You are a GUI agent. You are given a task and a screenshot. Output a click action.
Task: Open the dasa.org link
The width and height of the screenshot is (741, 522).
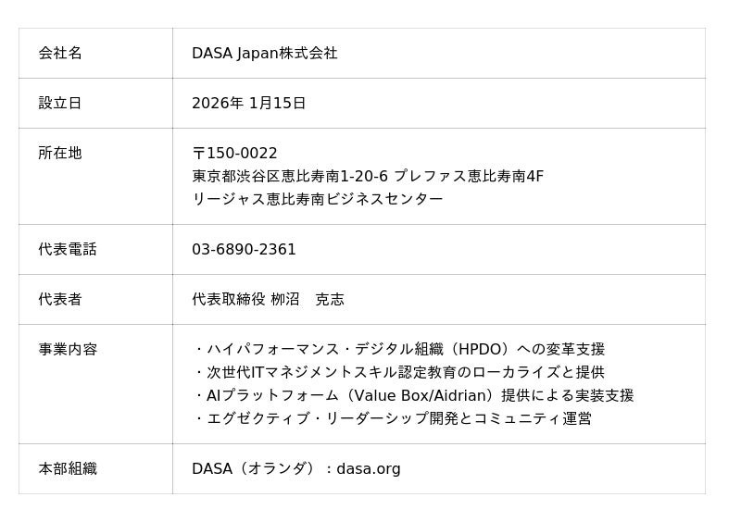click(x=369, y=468)
